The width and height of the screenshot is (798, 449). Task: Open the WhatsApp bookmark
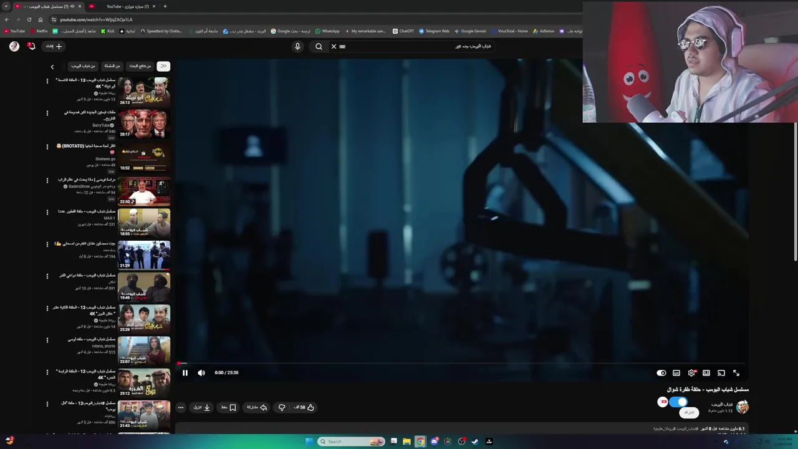327,31
